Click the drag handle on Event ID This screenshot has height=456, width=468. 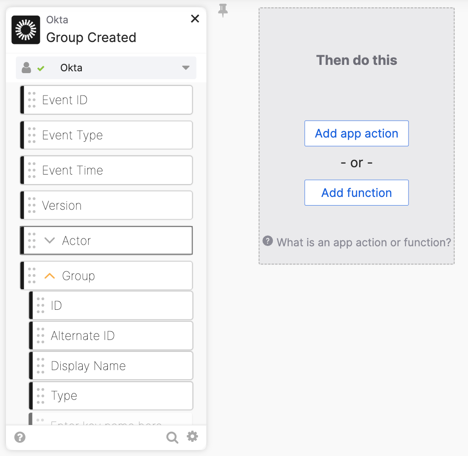pyautogui.click(x=32, y=100)
